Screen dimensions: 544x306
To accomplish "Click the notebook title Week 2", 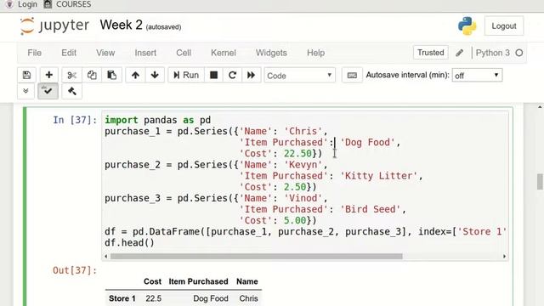I will pyautogui.click(x=121, y=25).
